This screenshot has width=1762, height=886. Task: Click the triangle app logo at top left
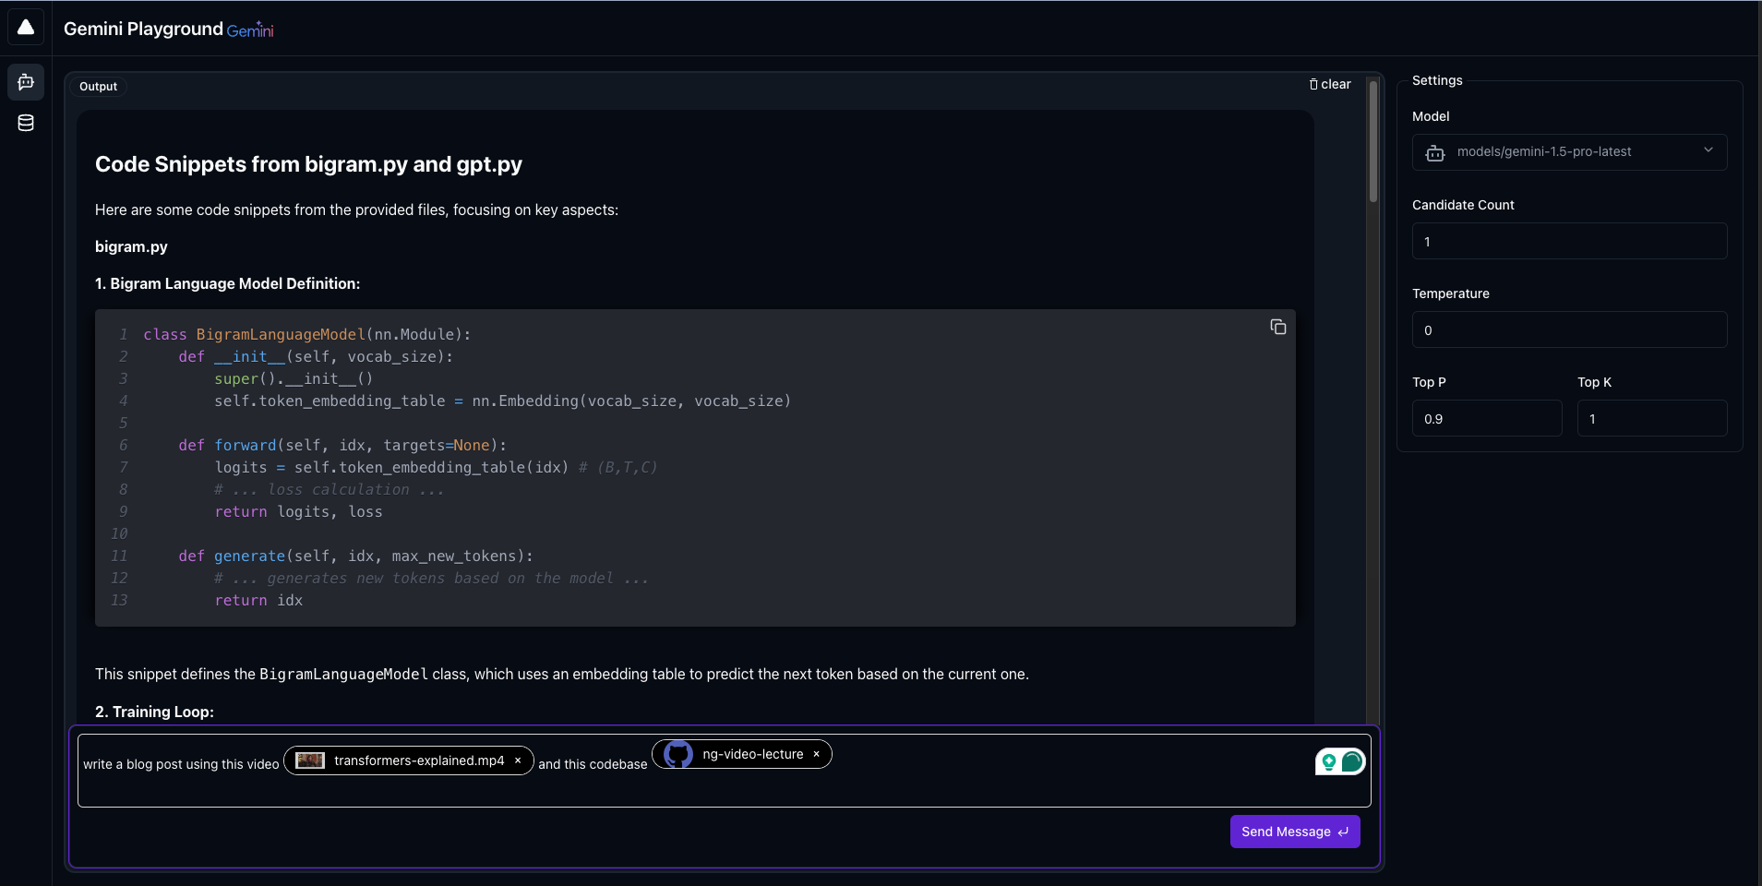(25, 26)
